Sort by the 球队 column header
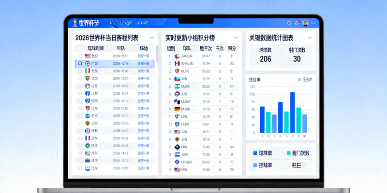 pos(187,49)
